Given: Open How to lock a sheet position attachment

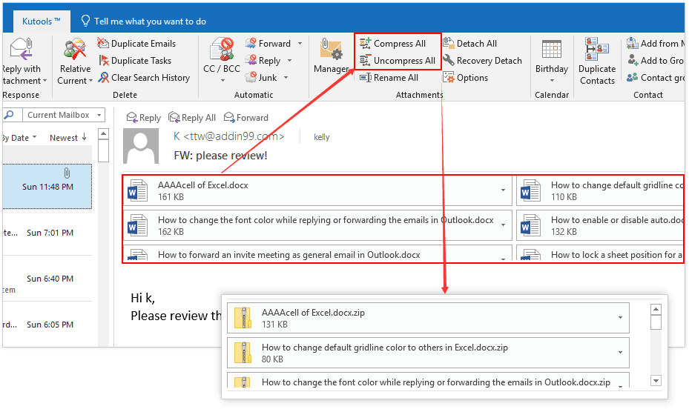Looking at the screenshot, I should tap(600, 253).
